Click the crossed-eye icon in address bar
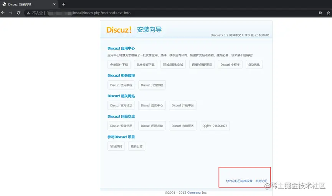This screenshot has width=332, height=196. (320, 13)
